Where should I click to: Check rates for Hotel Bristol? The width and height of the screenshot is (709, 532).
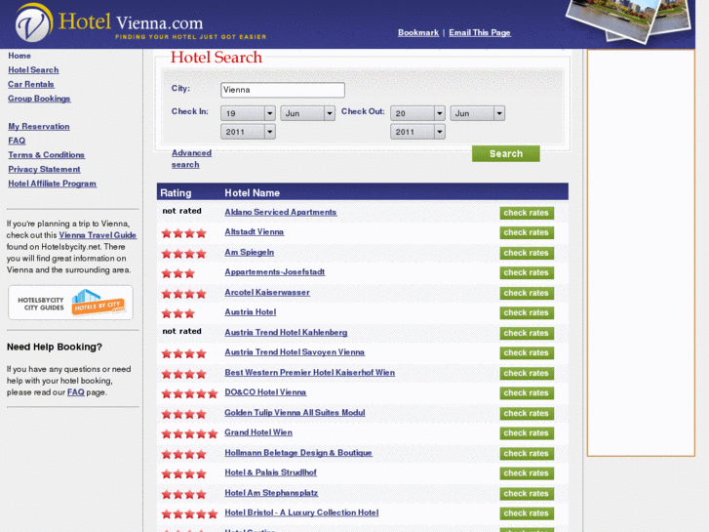[x=527, y=513]
